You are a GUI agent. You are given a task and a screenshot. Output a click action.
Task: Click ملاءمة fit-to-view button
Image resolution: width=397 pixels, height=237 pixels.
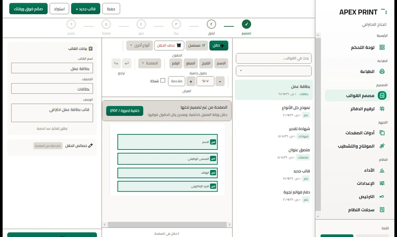pyautogui.click(x=176, y=81)
